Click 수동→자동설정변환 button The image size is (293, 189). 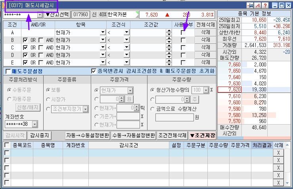point(134,135)
